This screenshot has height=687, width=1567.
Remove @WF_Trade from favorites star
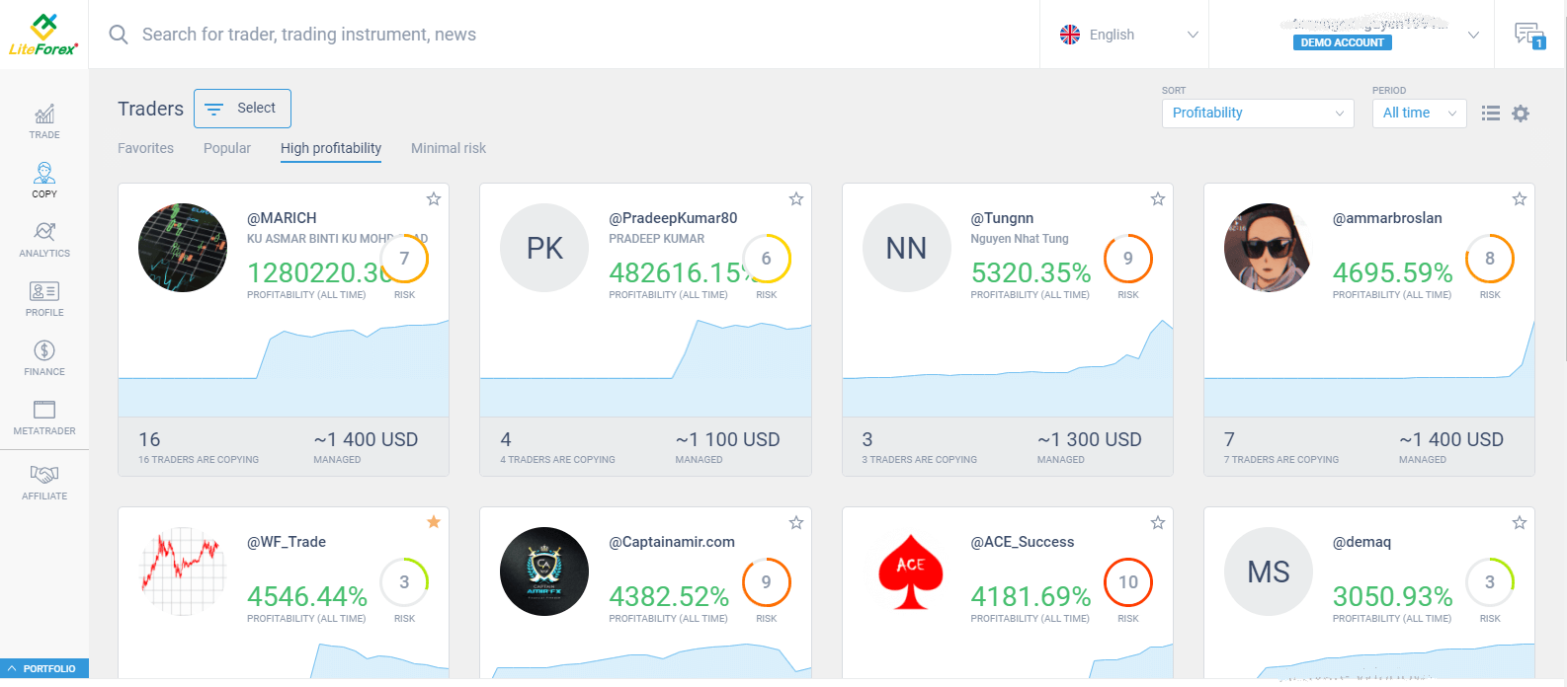pos(434,522)
